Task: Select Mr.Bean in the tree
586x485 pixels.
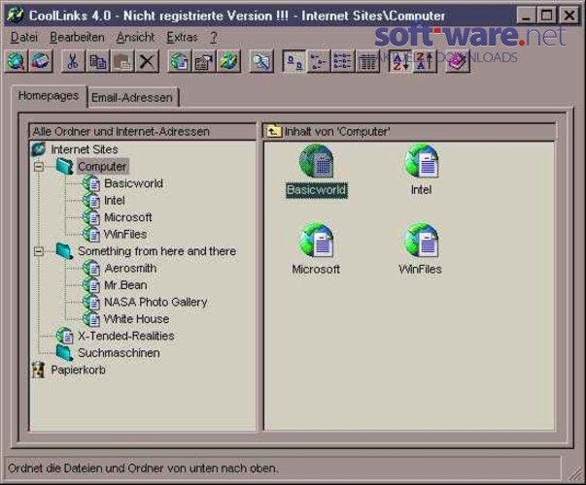Action: (125, 285)
